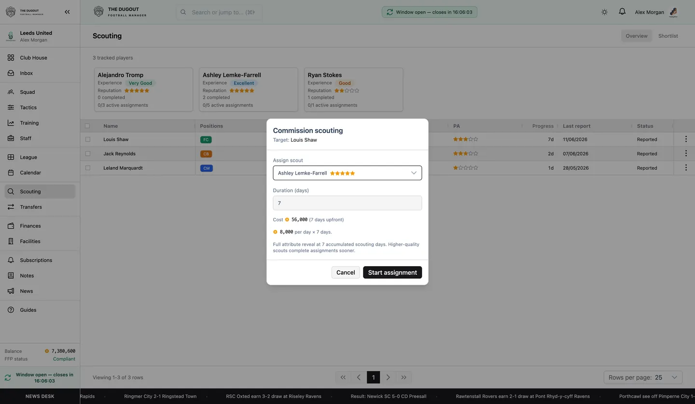Go to first page of results
Viewport: 695px width, 404px height.
[x=343, y=377]
